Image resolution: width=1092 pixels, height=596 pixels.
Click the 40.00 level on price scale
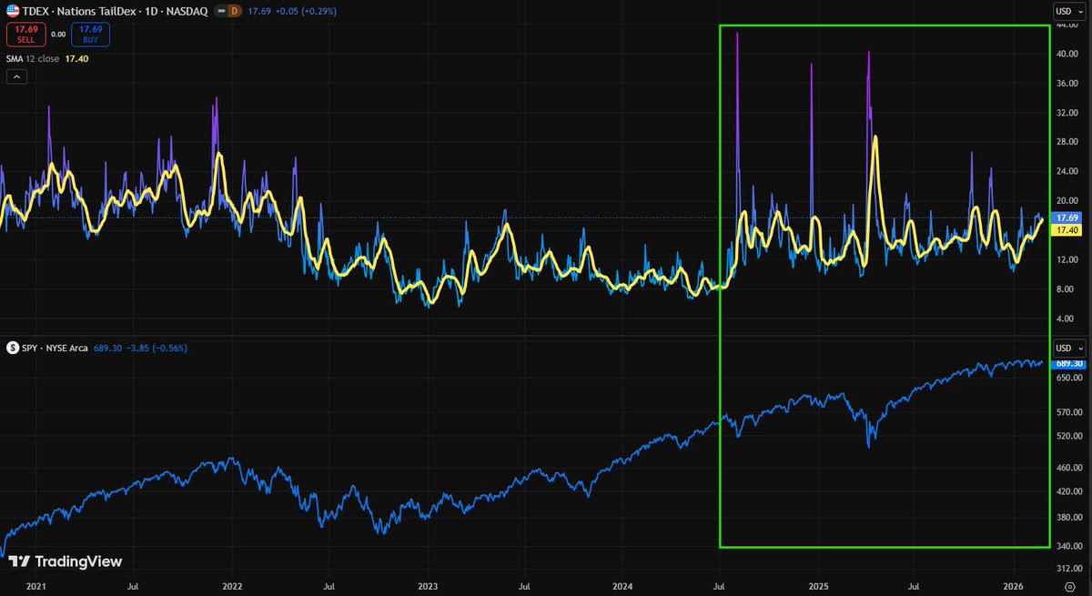[x=1067, y=54]
